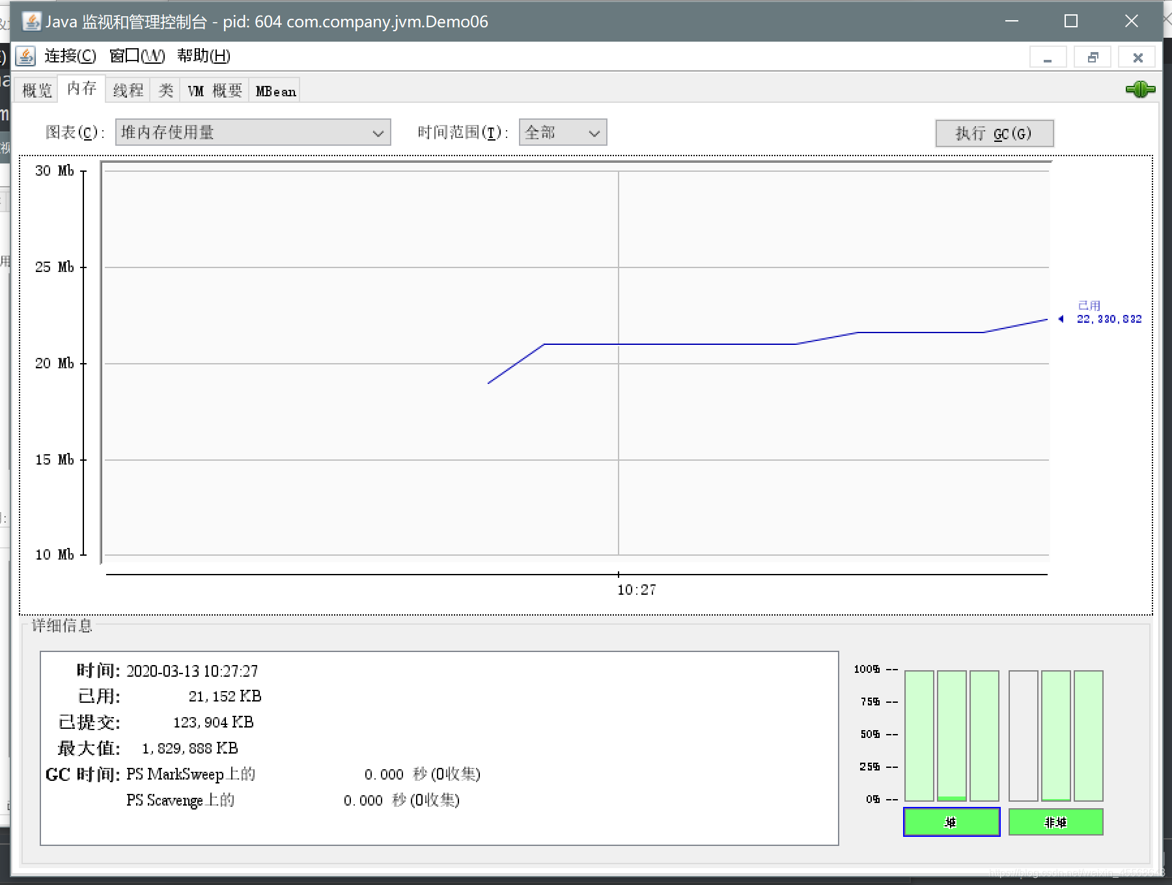Click the 10:27 time axis label
Viewport: 1172px width, 885px height.
(637, 590)
